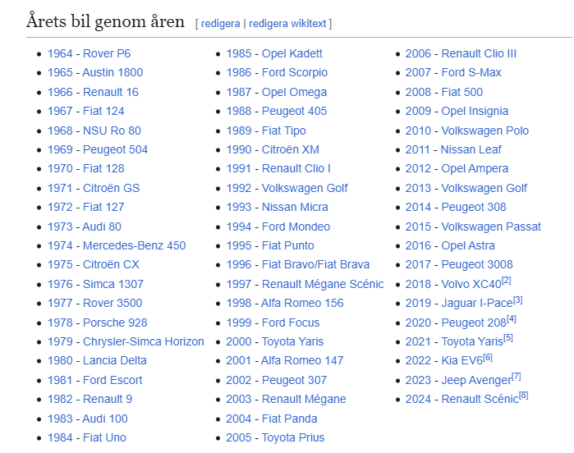Click 2000 - Toyota Yaris link

(x=275, y=341)
